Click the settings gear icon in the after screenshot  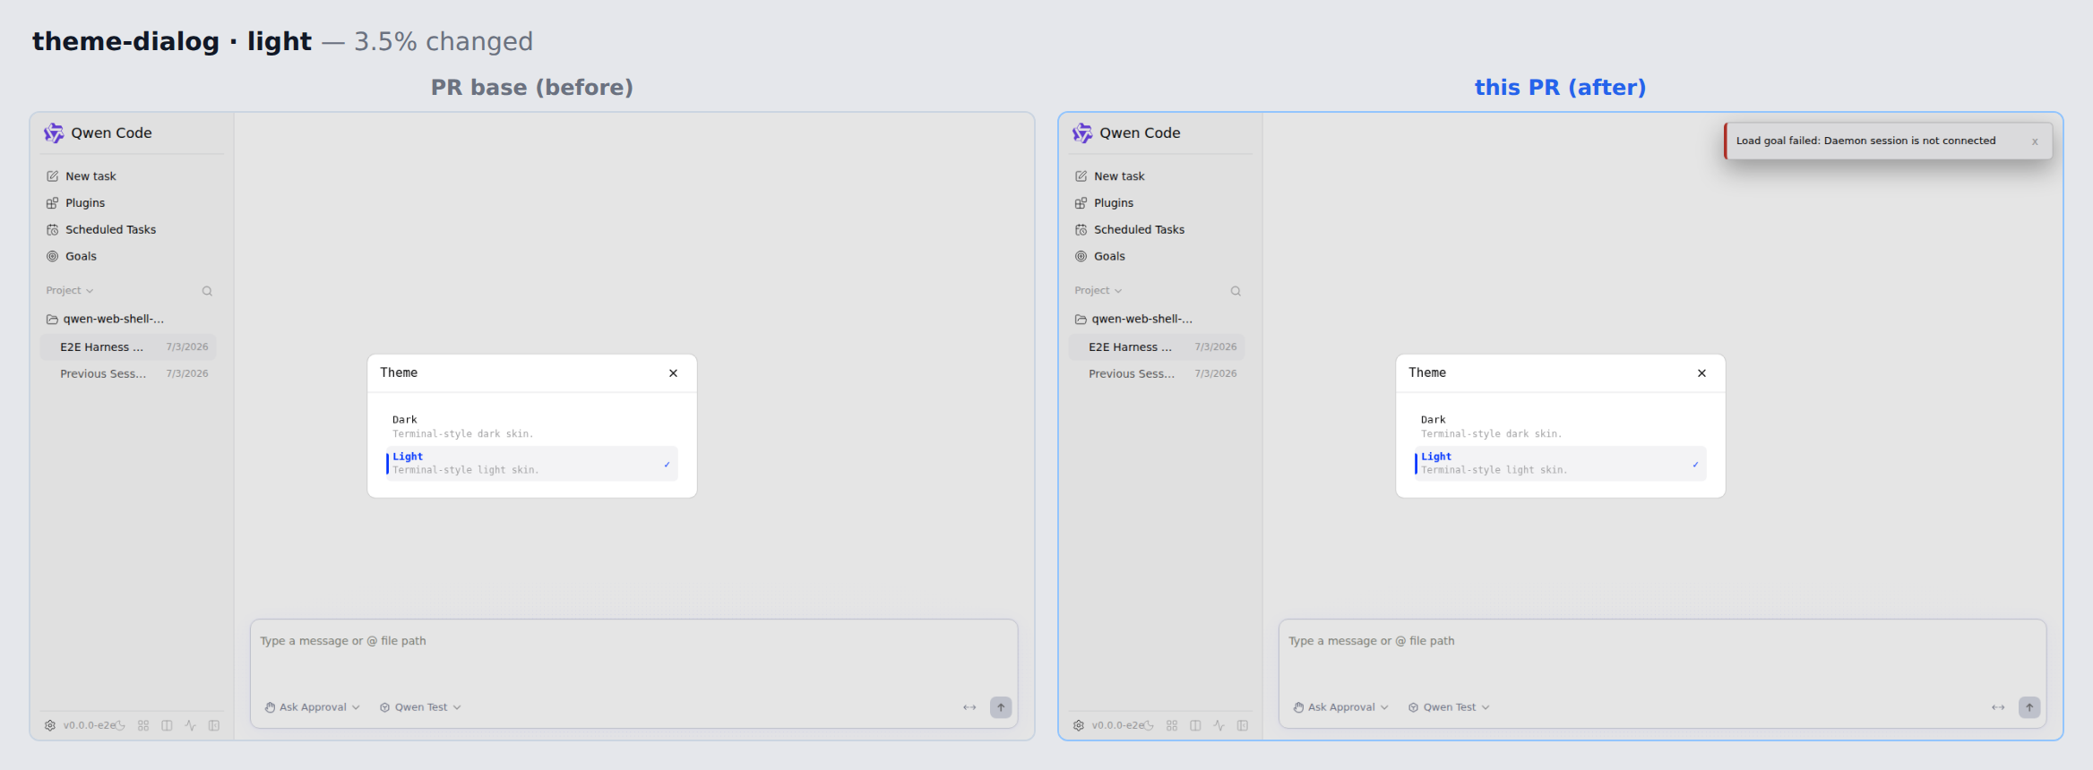(x=1079, y=725)
